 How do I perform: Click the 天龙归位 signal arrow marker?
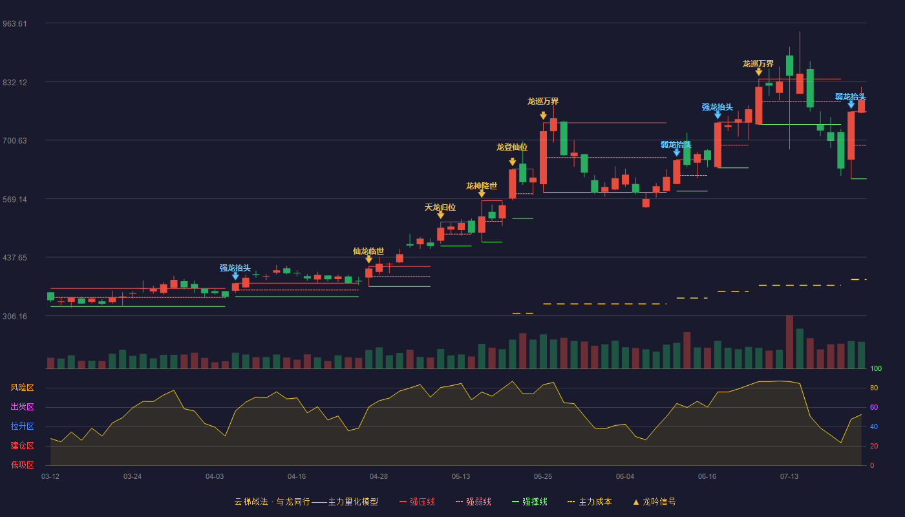440,215
